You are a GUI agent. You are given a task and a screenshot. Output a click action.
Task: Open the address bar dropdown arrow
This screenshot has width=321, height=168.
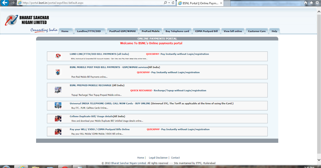[169, 3]
